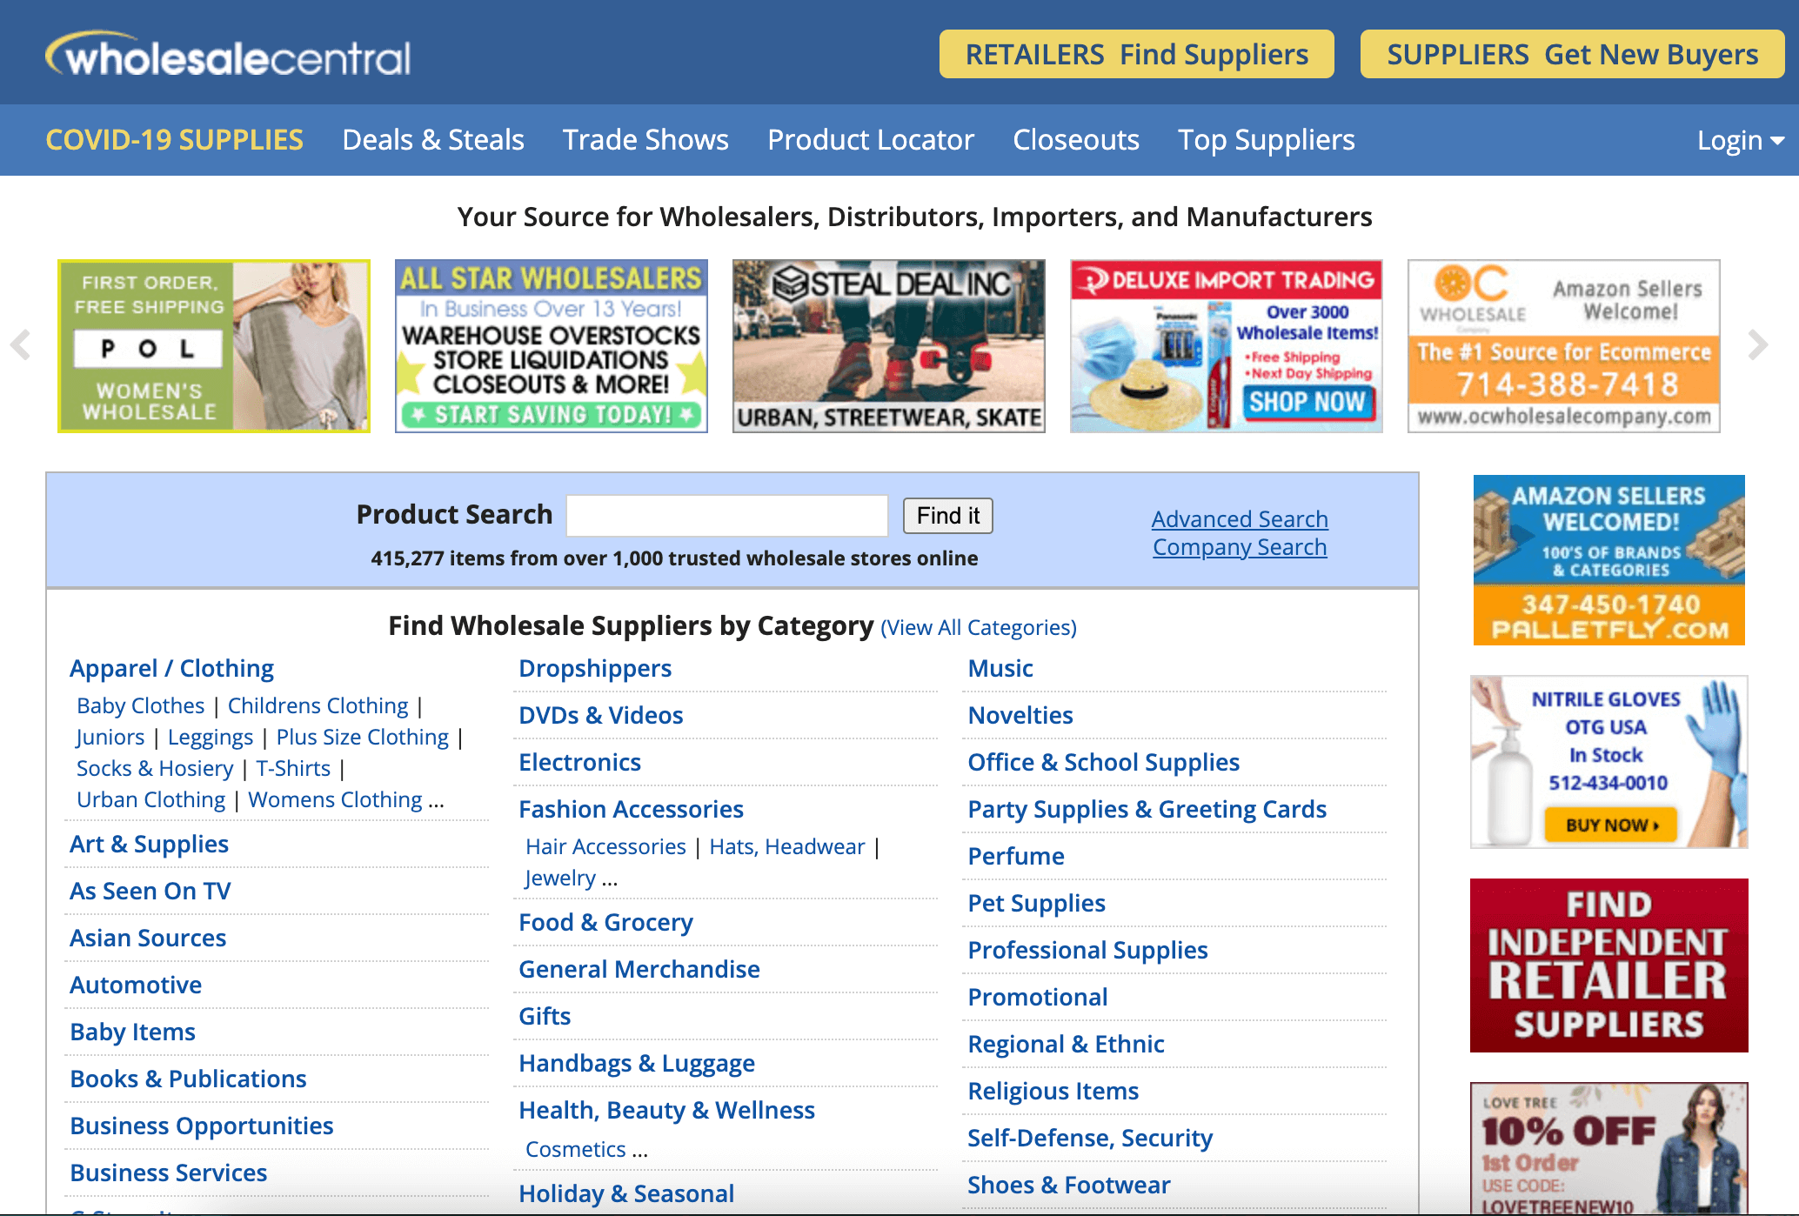Open Womens Clothing subcategory
The height and width of the screenshot is (1216, 1799).
point(336,799)
